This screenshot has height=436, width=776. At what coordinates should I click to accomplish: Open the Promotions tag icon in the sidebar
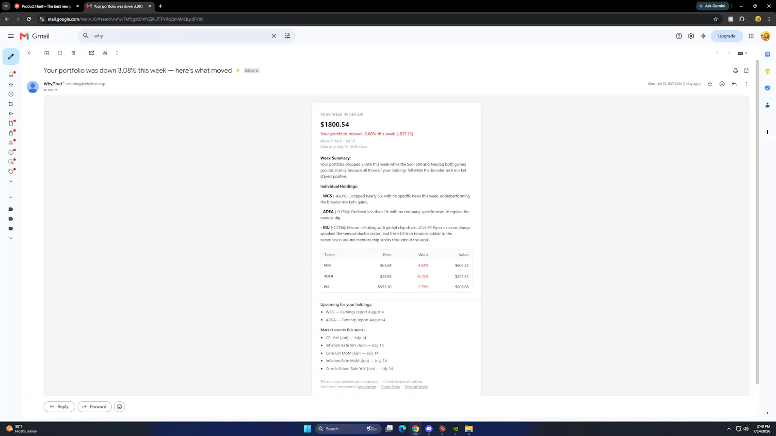point(11,171)
